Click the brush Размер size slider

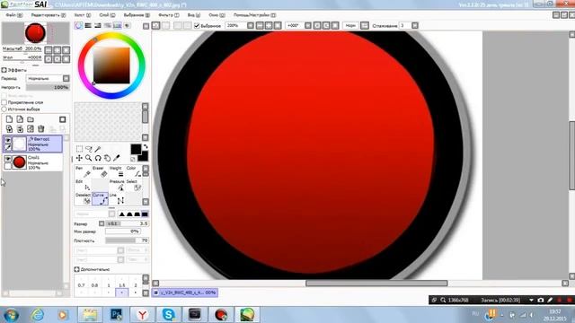[x=127, y=223]
